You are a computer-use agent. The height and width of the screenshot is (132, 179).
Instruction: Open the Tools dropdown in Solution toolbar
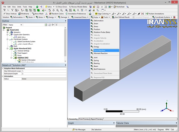pos(105,17)
